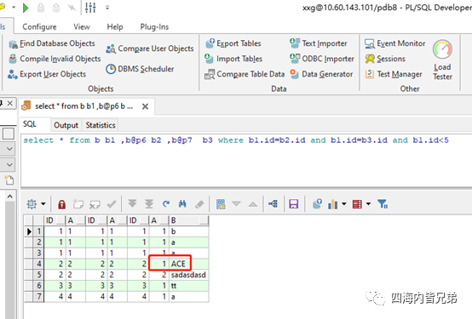
Task: Click the Next Record down-triangle icon
Action: (x=236, y=204)
